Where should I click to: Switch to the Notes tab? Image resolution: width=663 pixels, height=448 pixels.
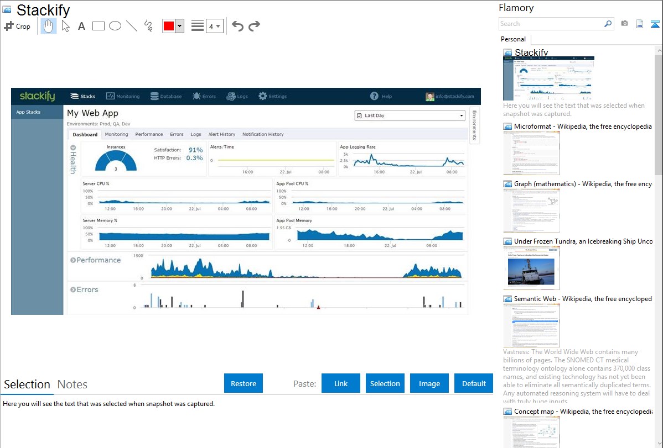(x=72, y=384)
